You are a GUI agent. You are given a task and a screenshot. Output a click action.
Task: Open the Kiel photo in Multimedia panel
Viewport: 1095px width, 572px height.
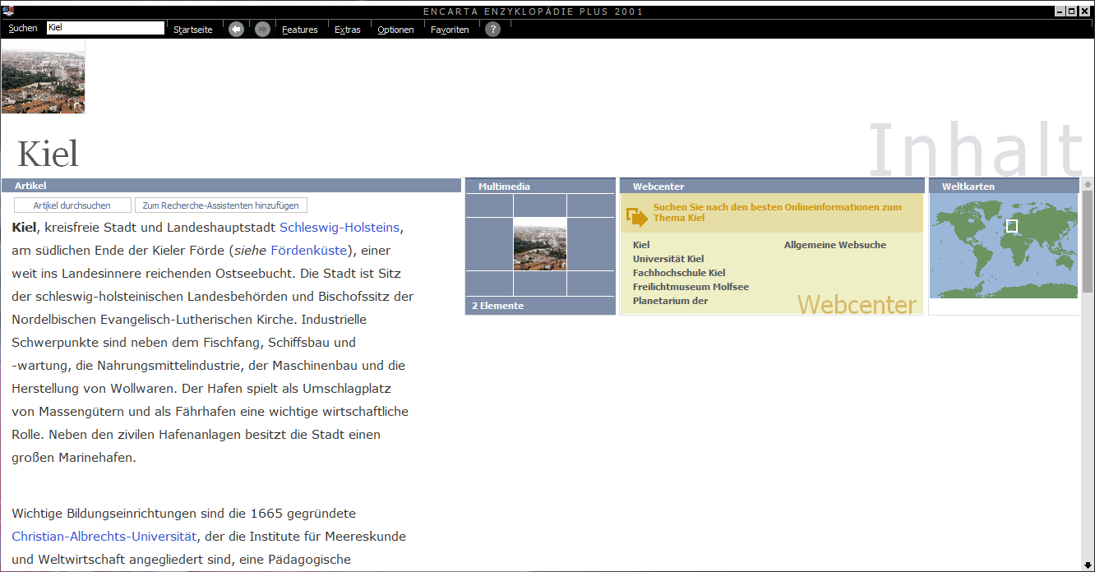click(540, 244)
